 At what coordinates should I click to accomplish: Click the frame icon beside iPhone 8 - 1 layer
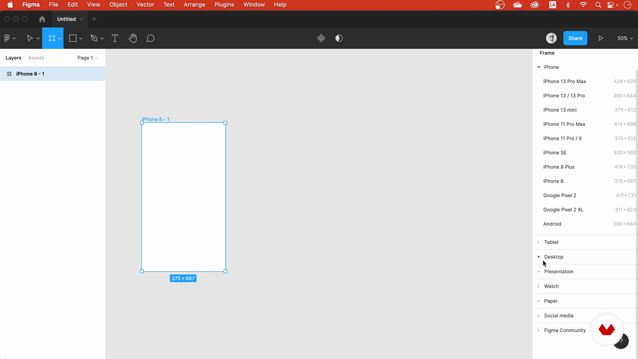click(x=9, y=74)
